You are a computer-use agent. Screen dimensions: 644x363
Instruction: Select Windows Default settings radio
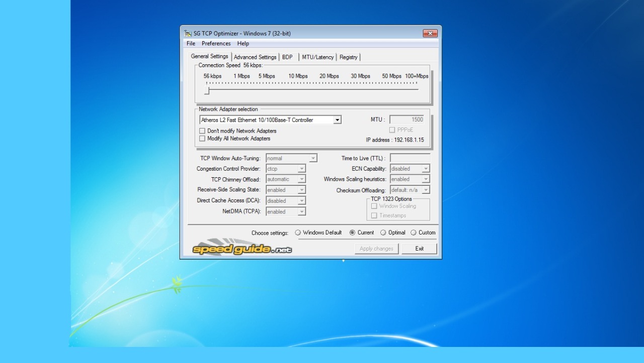click(298, 232)
